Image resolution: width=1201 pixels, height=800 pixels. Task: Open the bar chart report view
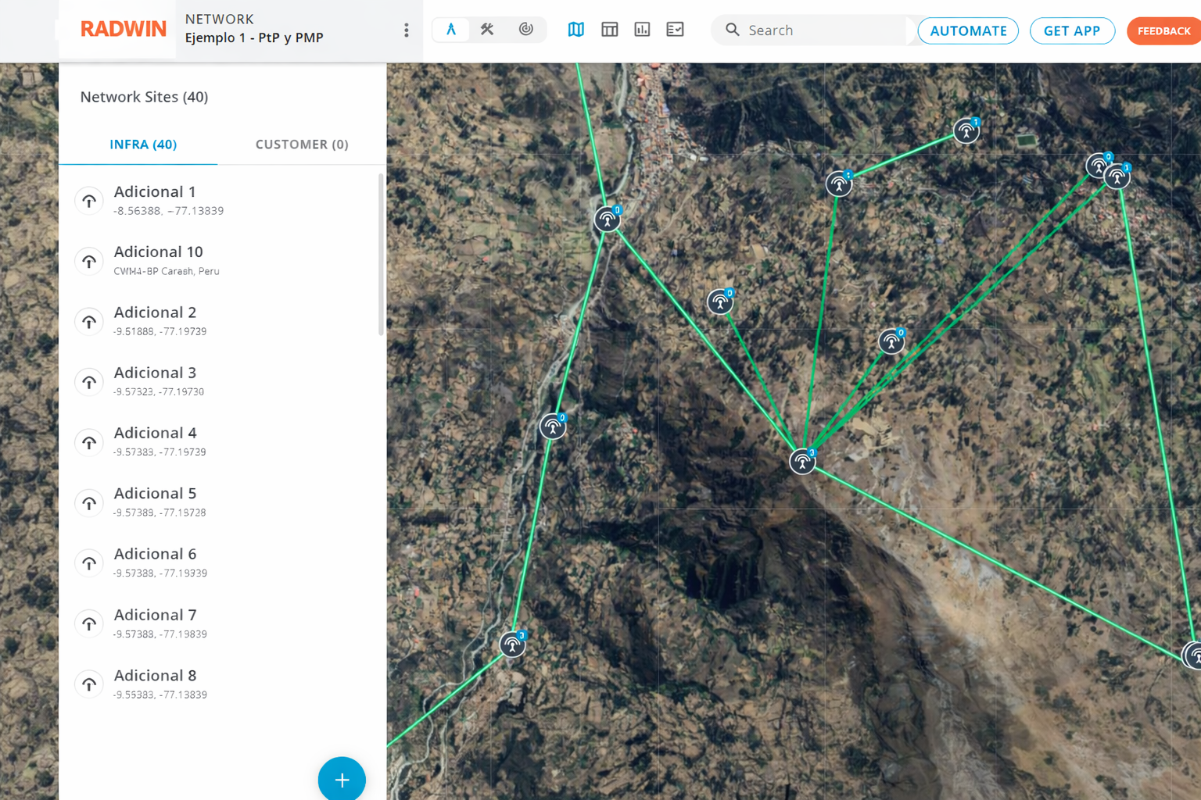click(x=642, y=30)
